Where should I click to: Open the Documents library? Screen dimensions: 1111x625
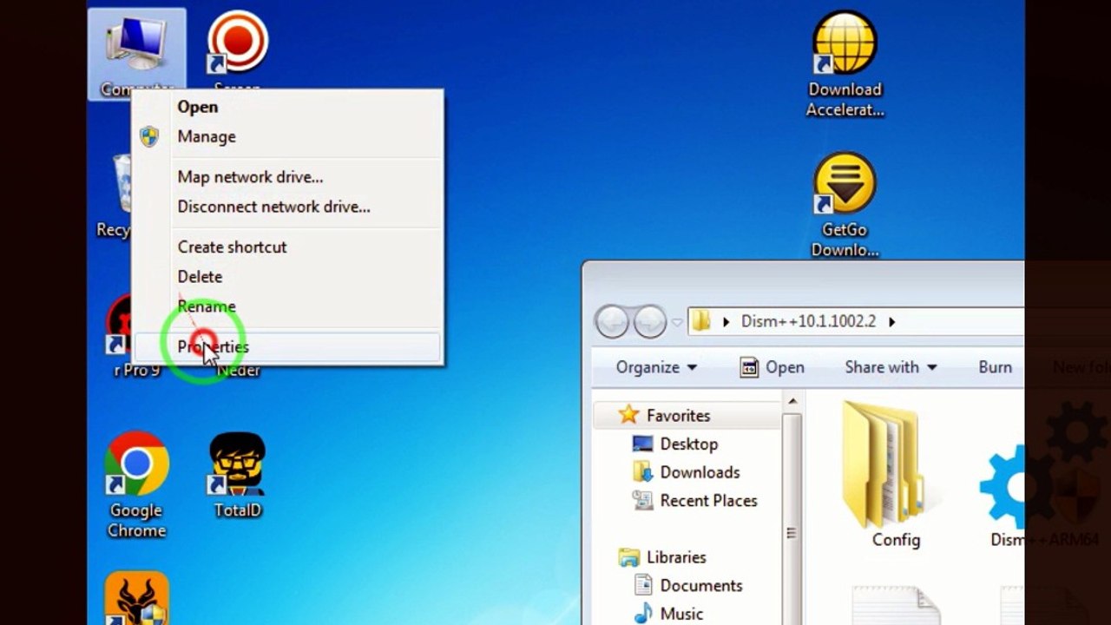[687, 586]
